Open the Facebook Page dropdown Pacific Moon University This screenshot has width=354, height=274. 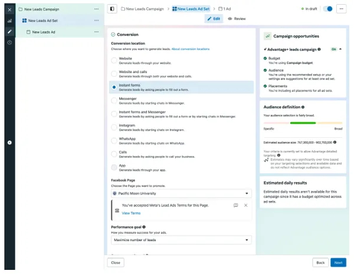(181, 193)
